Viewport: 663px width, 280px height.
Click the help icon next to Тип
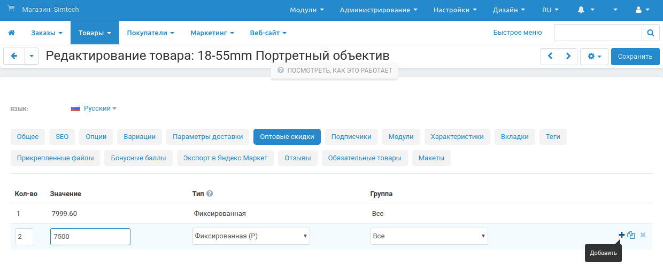tap(210, 194)
